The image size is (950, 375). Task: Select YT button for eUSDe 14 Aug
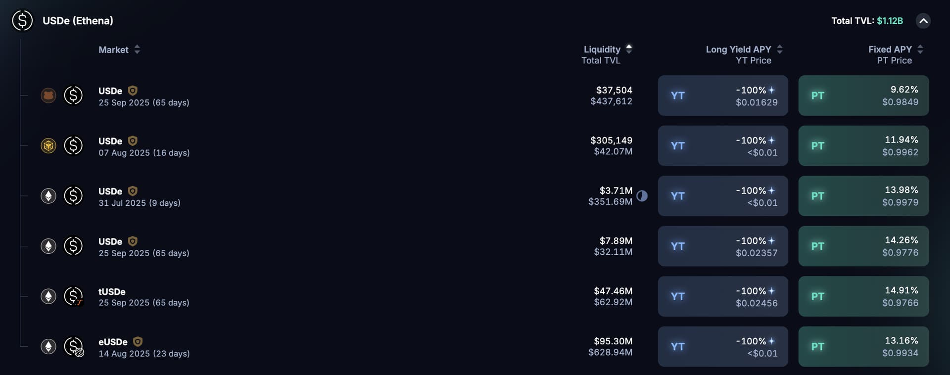(x=723, y=347)
